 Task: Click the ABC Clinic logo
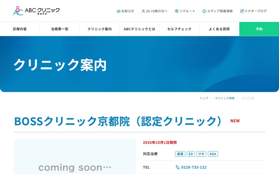click(36, 11)
